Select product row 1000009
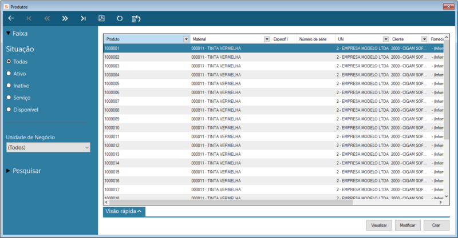458x238 pixels. (x=274, y=119)
